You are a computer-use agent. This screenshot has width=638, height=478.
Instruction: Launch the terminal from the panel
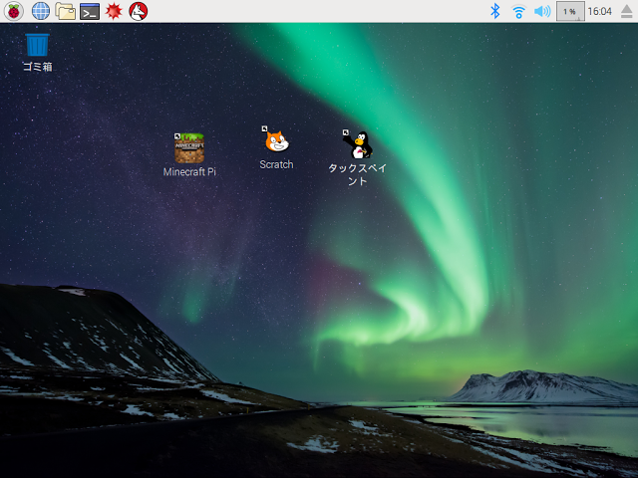tap(90, 11)
